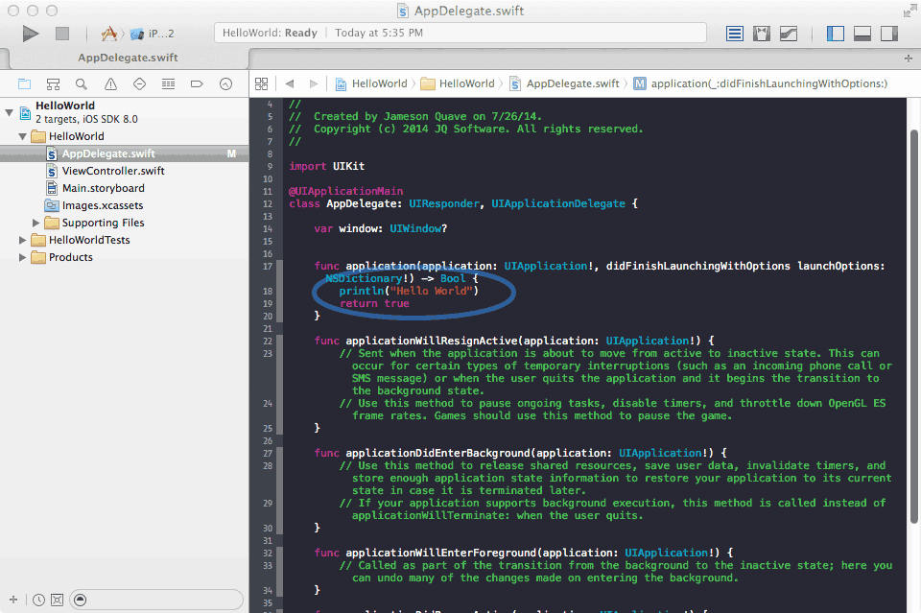Viewport: 921px width, 613px height.
Task: Open the HelloWorld scheme selector
Action: click(109, 34)
